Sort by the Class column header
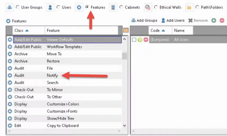This screenshot has width=227, height=136. coord(29,30)
